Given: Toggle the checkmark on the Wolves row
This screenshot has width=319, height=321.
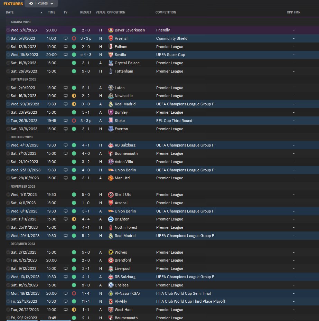Looking at the screenshot, I should [8, 252].
